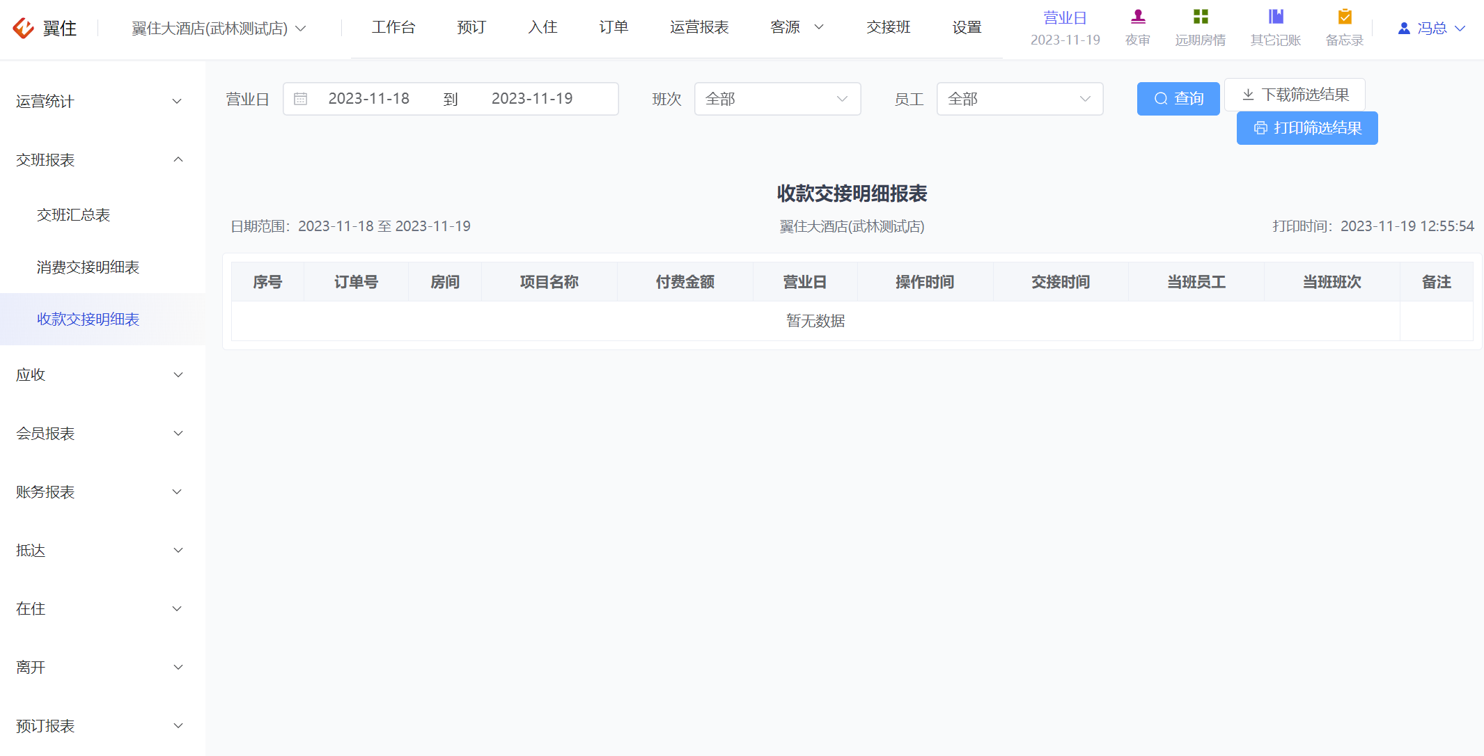Open the 冯总 account dropdown arrow
The image size is (1484, 756).
pyautogui.click(x=1460, y=29)
